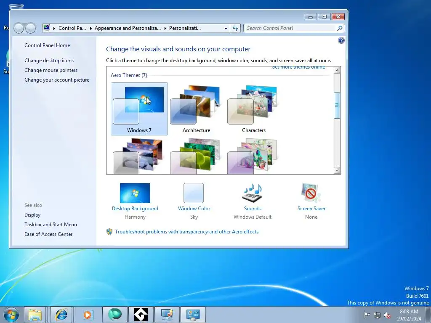Click the Window Color link text
The height and width of the screenshot is (323, 431).
tap(194, 209)
